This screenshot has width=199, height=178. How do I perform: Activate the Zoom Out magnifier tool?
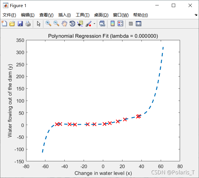[56, 24]
